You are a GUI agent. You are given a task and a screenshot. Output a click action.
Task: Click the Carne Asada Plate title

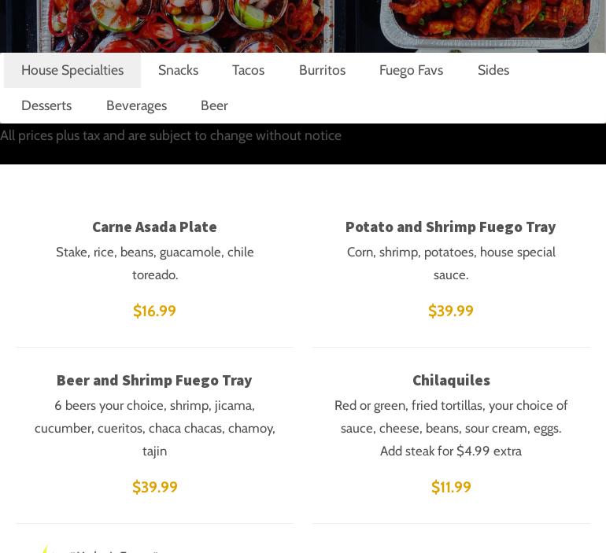(x=154, y=227)
